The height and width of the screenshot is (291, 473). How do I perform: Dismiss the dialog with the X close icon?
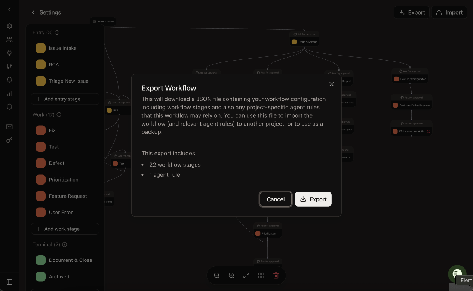331,84
